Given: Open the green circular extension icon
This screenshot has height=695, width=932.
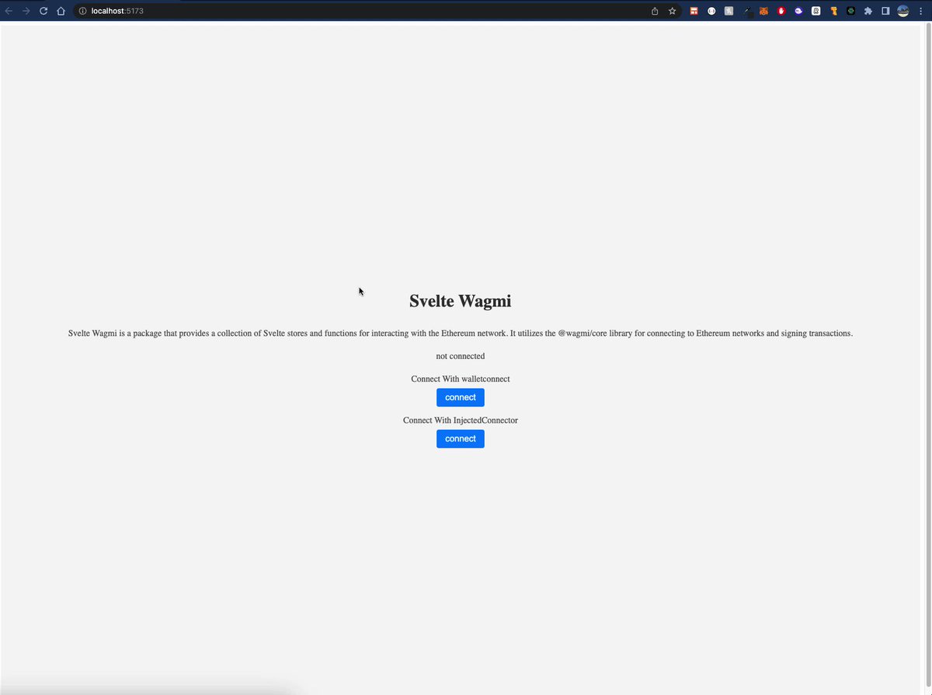Looking at the screenshot, I should tap(850, 11).
